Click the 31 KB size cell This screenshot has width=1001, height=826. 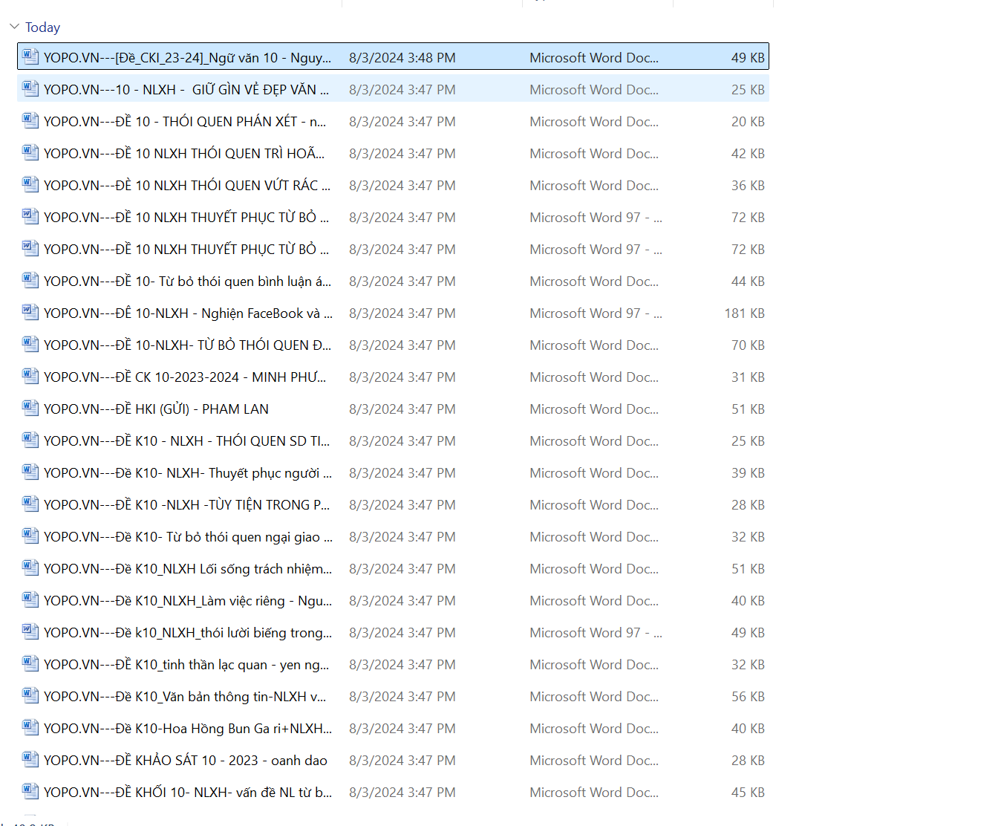(x=748, y=377)
